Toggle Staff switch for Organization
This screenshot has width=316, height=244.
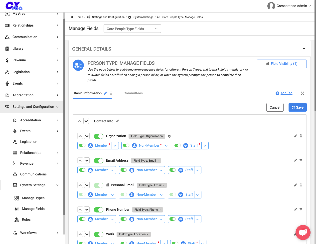click(x=178, y=145)
